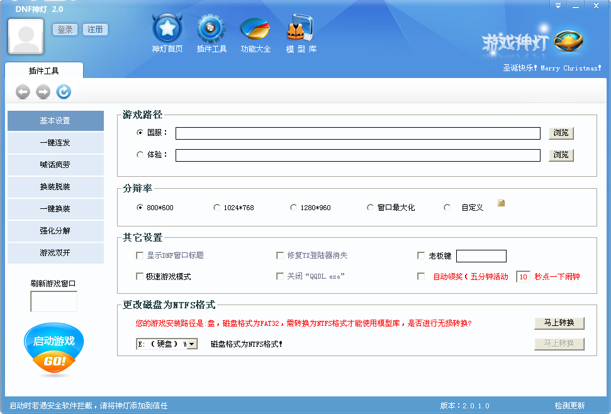Click the blue refresh icon
Image resolution: width=611 pixels, height=414 pixels.
pos(64,91)
